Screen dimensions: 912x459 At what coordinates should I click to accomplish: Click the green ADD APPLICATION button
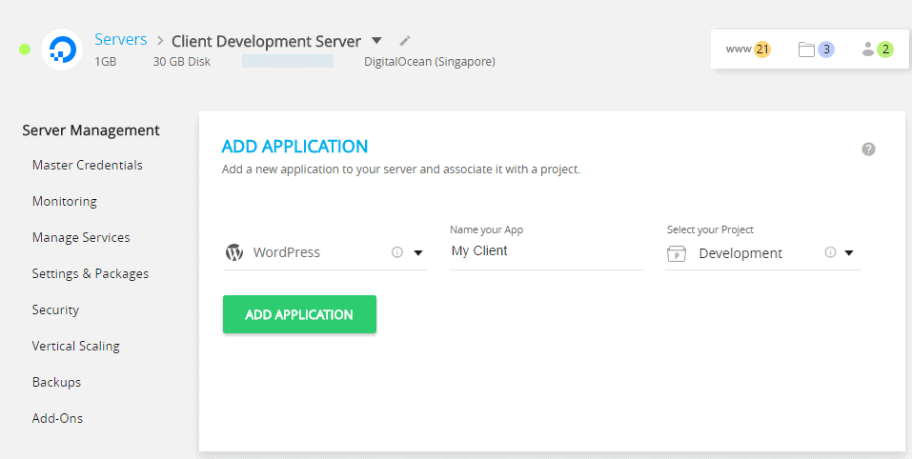pyautogui.click(x=299, y=314)
